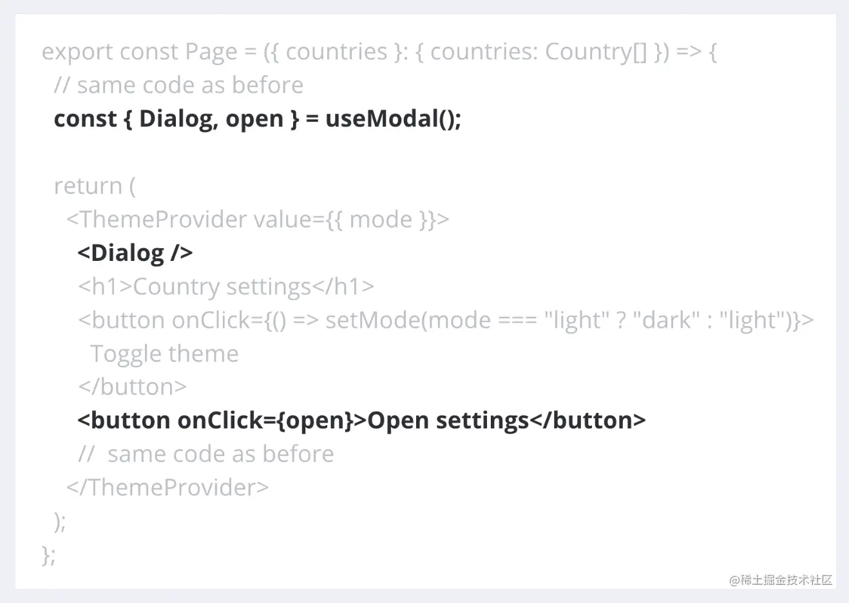Click the final "};" line
The image size is (849, 603).
(48, 555)
